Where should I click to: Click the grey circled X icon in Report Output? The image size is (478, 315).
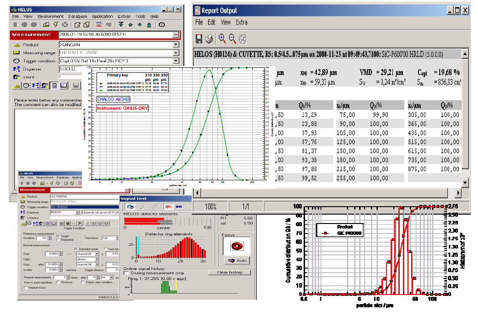[x=243, y=39]
